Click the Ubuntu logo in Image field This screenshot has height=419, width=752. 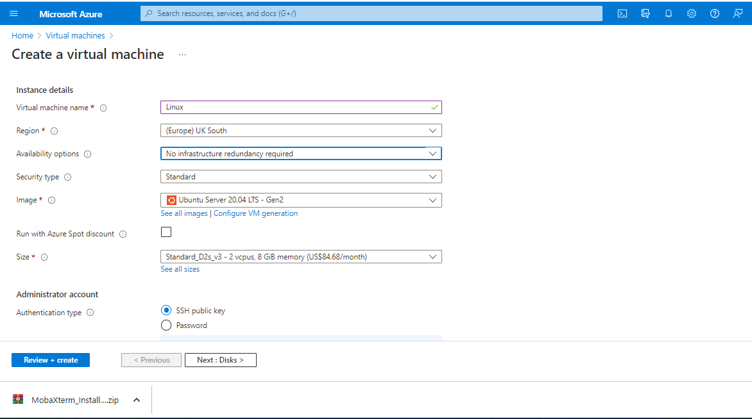171,200
